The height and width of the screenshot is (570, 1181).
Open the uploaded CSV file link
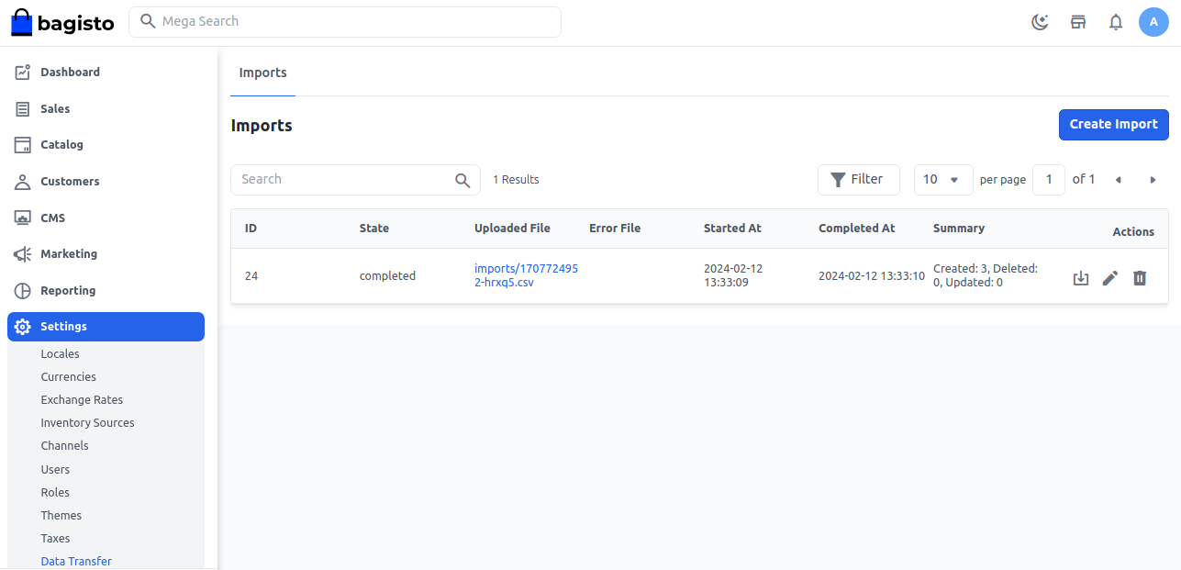(x=526, y=275)
